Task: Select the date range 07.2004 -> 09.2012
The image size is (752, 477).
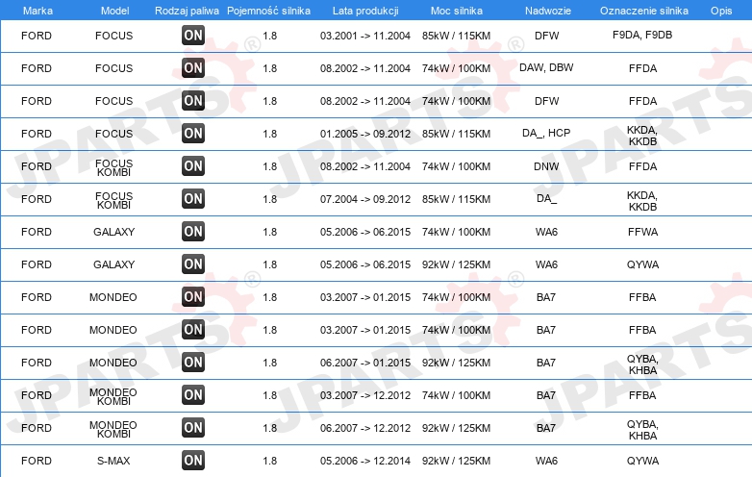Action: pos(365,199)
